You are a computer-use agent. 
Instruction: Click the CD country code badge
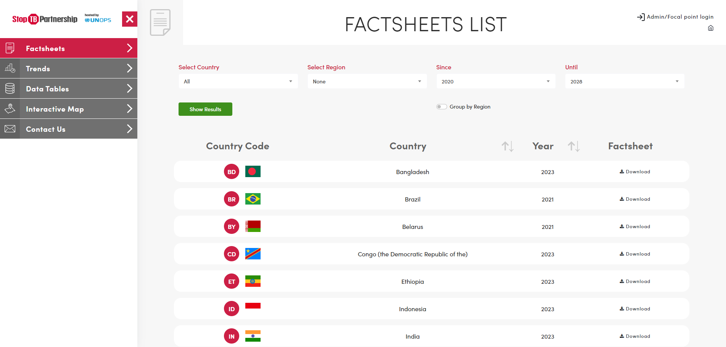pyautogui.click(x=231, y=254)
